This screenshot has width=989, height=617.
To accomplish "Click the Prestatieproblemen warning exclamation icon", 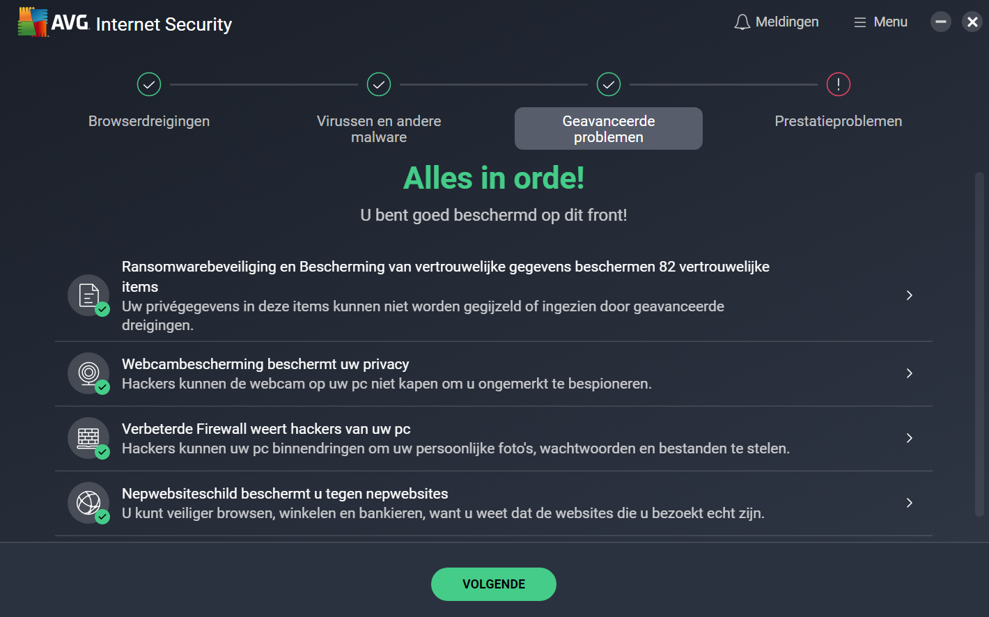I will tap(839, 84).
